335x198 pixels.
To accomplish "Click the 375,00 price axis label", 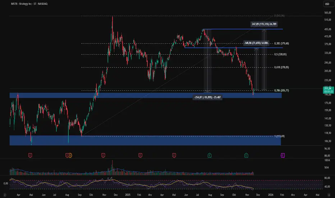I will click(x=327, y=44).
